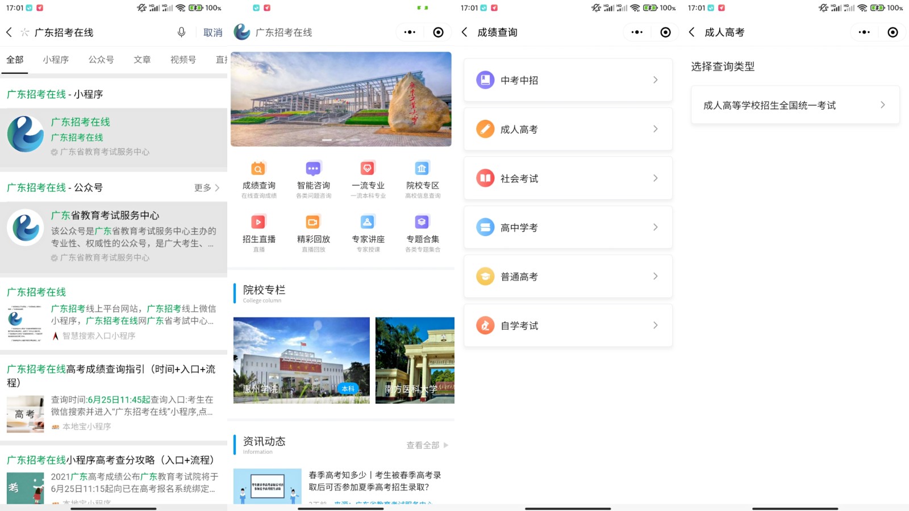Switch to the 文章 search tab
Screen dimensions: 909x511
(142, 60)
